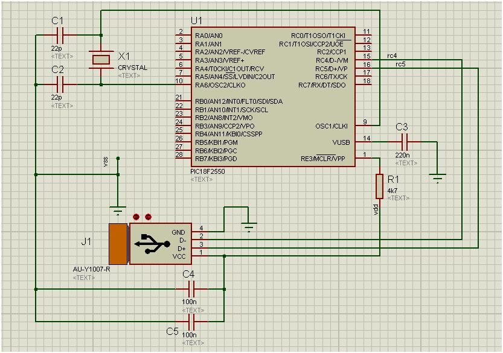This screenshot has width=503, height=353.
Task: Select the U1 reference label
Action: (x=196, y=21)
